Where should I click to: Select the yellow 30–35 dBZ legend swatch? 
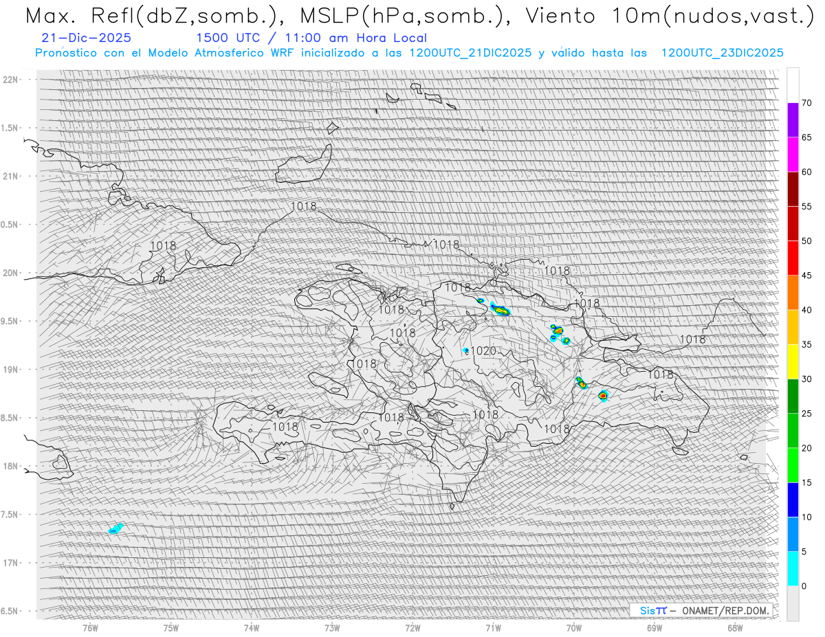tap(793, 362)
